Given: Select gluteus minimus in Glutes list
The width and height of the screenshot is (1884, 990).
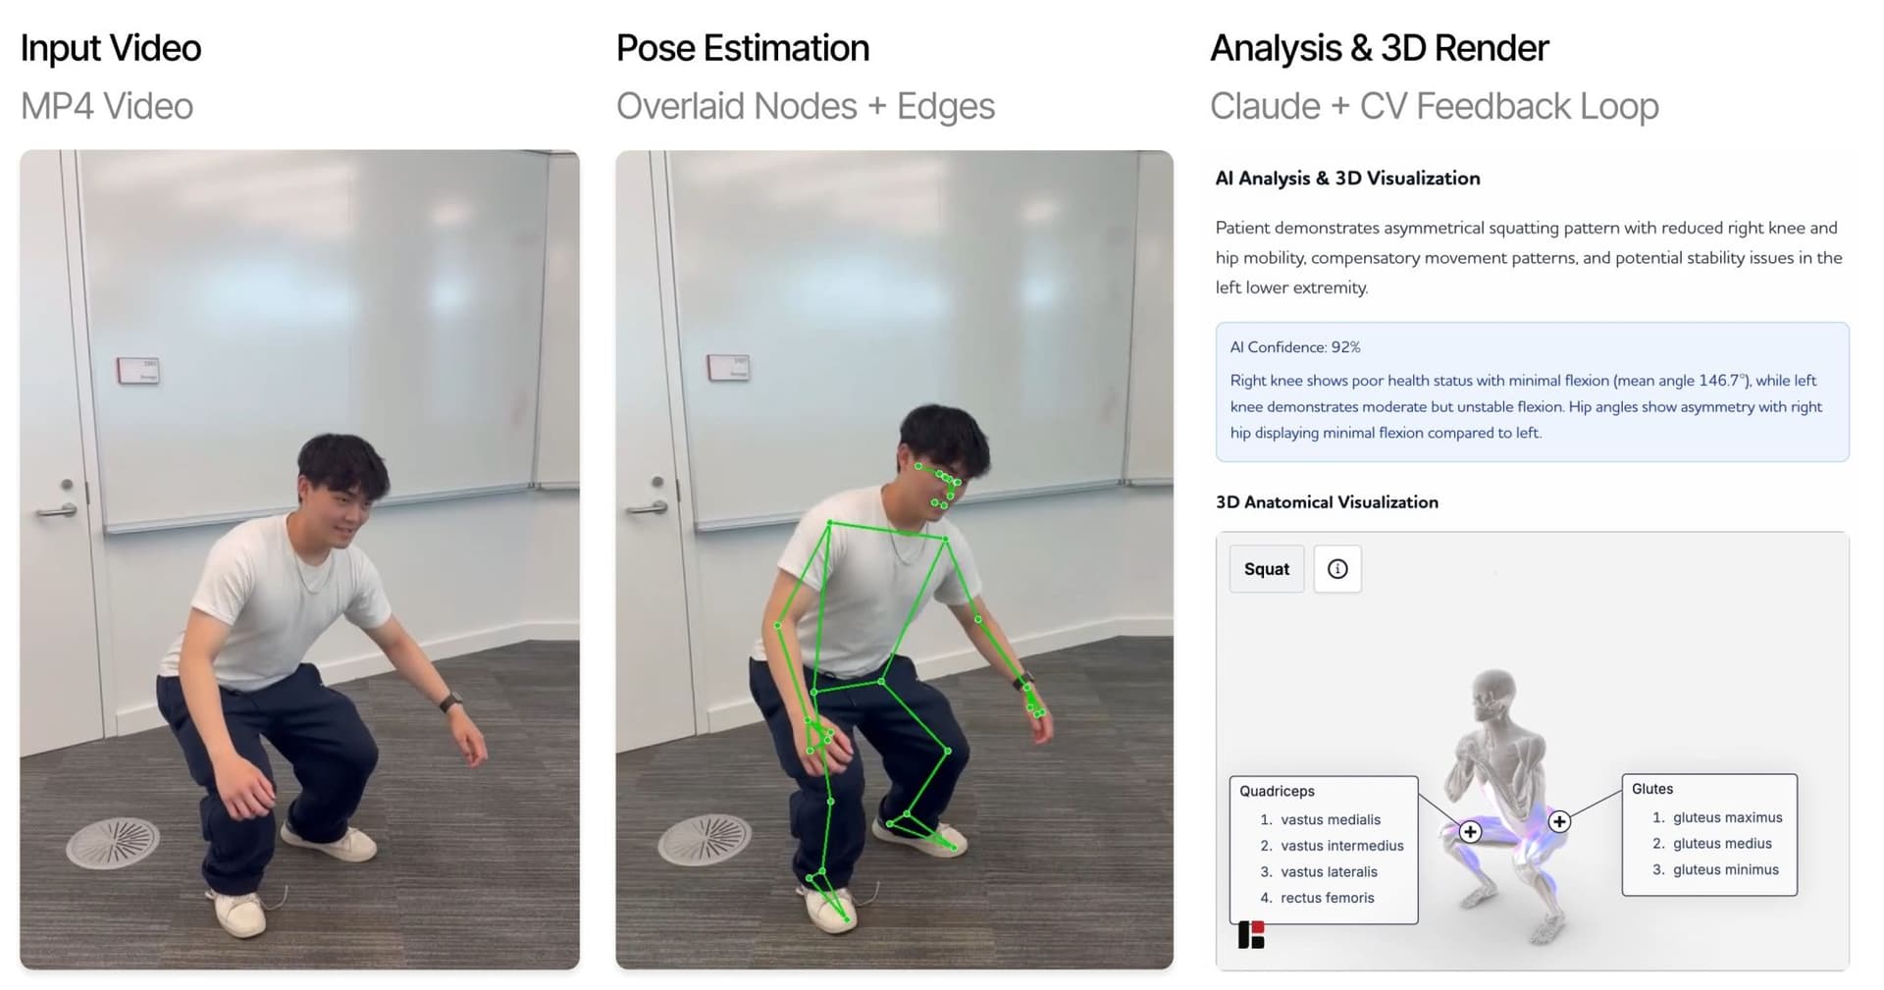Looking at the screenshot, I should coord(1725,869).
